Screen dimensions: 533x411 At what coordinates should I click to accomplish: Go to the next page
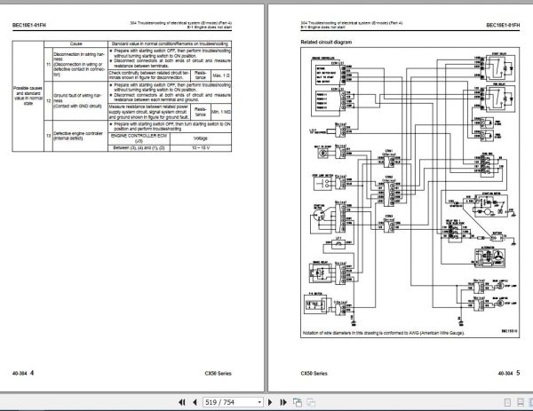(270, 402)
